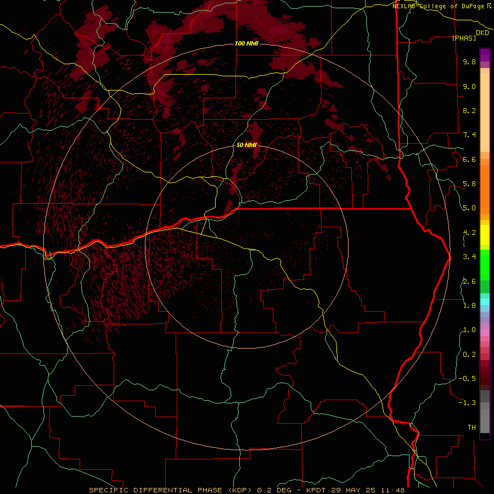Click the 1.0 legend value
This screenshot has height=494, width=494.
pyautogui.click(x=469, y=330)
